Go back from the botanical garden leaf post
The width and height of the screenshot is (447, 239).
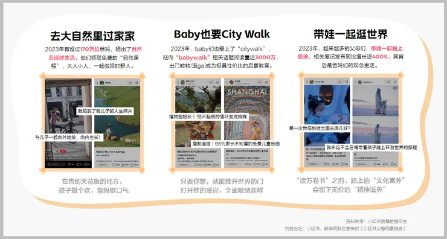pyautogui.click(x=178, y=82)
